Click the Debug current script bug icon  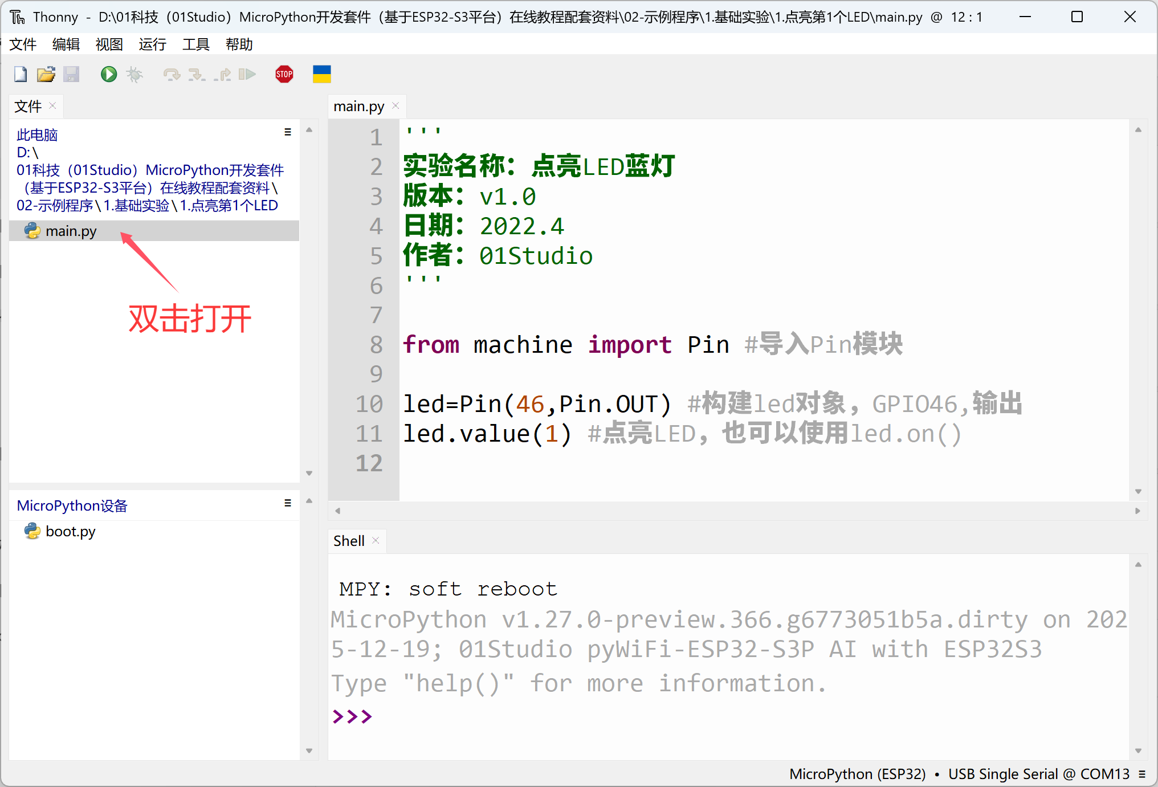coord(134,75)
